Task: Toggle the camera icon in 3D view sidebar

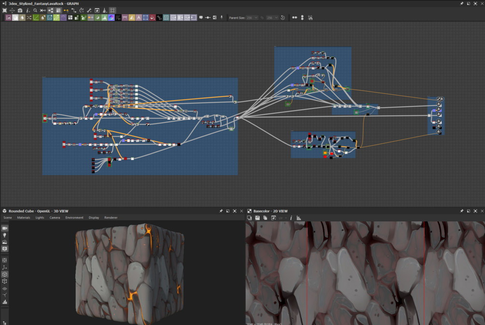Action: point(5,228)
